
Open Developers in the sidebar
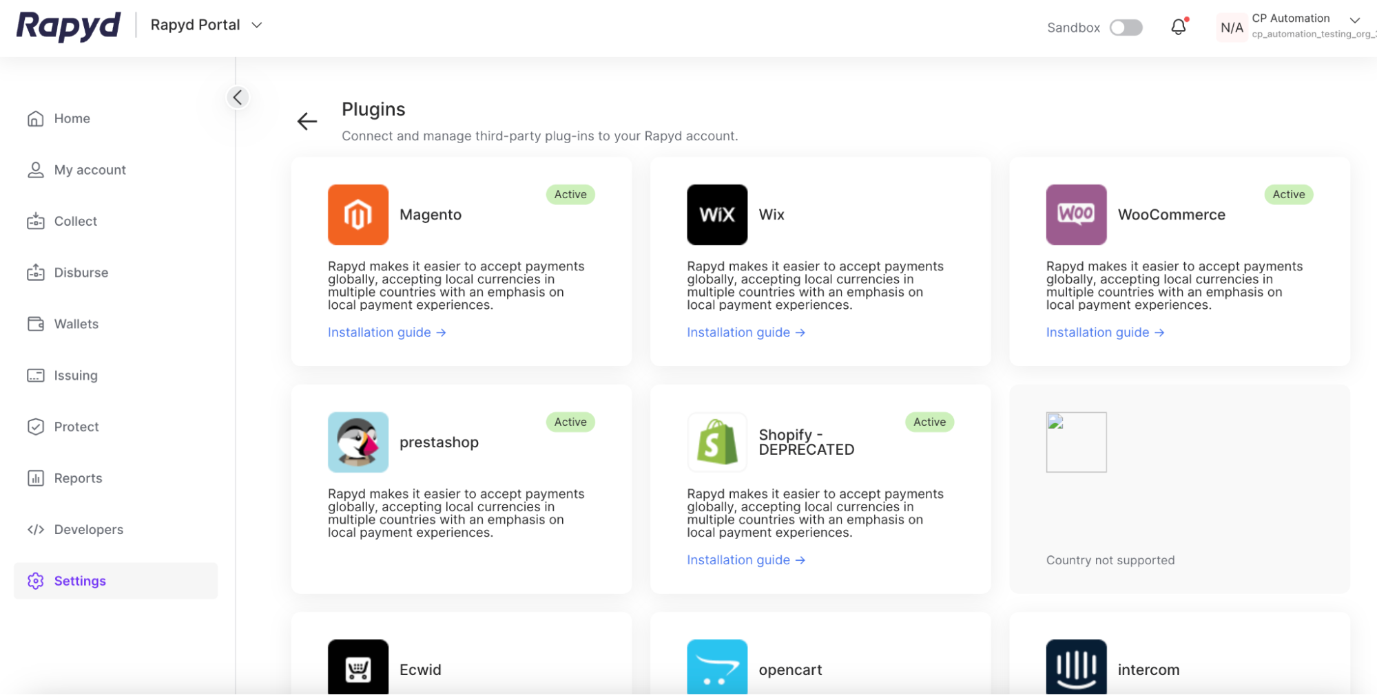pos(88,529)
